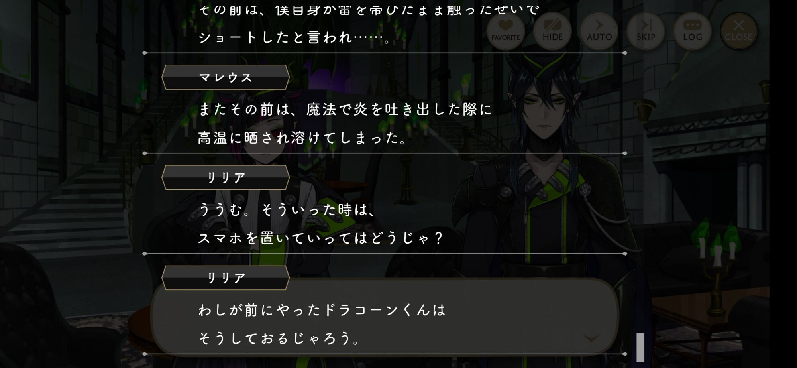Viewport: 797px width, 368px height.
Task: Tap the highlighted line わしが前にやったドラコーンくんは
Action: 322,310
